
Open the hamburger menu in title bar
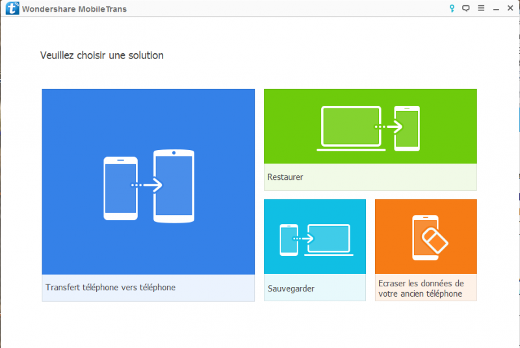pyautogui.click(x=481, y=8)
